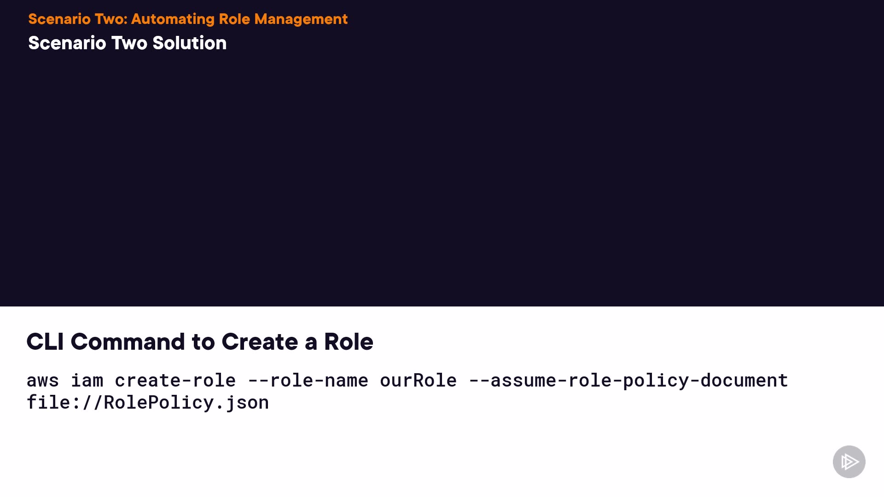Click the json extension in the file path
Viewport: 884px width, 497px height.
click(x=247, y=403)
